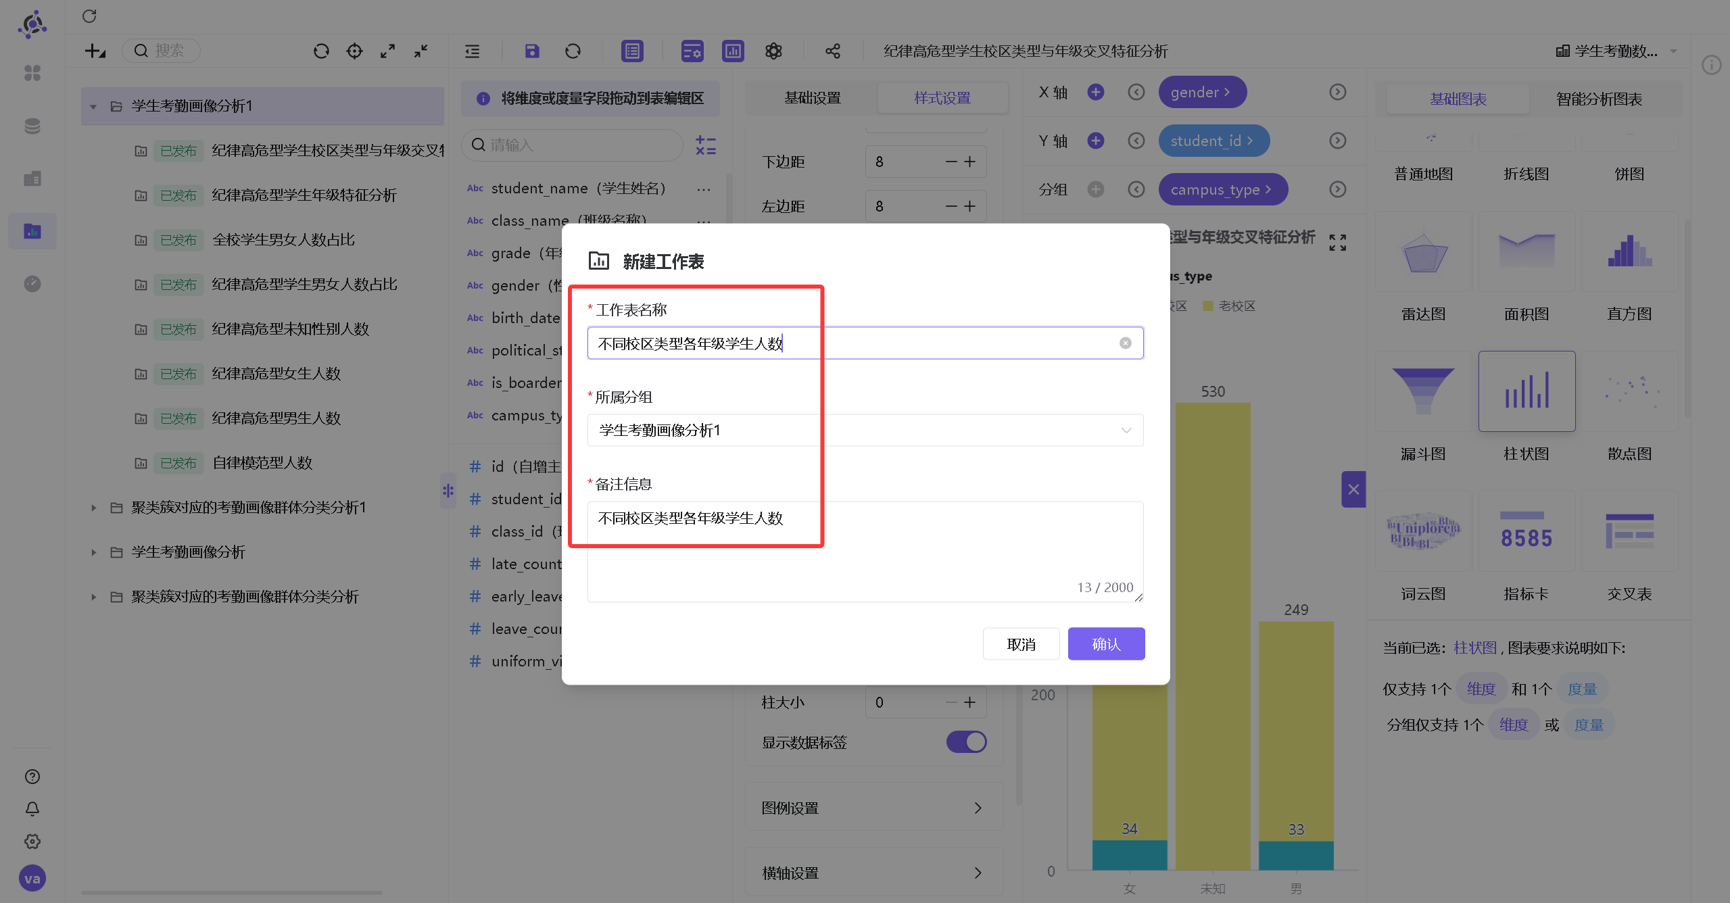Clear the worksheet name input text
Viewport: 1730px width, 903px height.
[x=1125, y=343]
